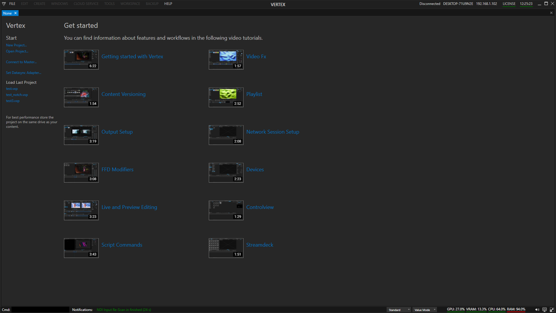The image size is (556, 313).
Task: Click the New Project link
Action: [17, 45]
